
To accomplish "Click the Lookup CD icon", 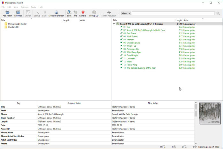I will tap(94, 12).
